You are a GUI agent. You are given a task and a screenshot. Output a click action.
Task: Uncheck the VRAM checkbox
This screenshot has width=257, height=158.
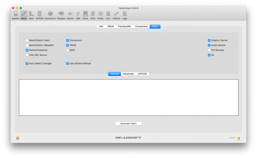[68, 45]
